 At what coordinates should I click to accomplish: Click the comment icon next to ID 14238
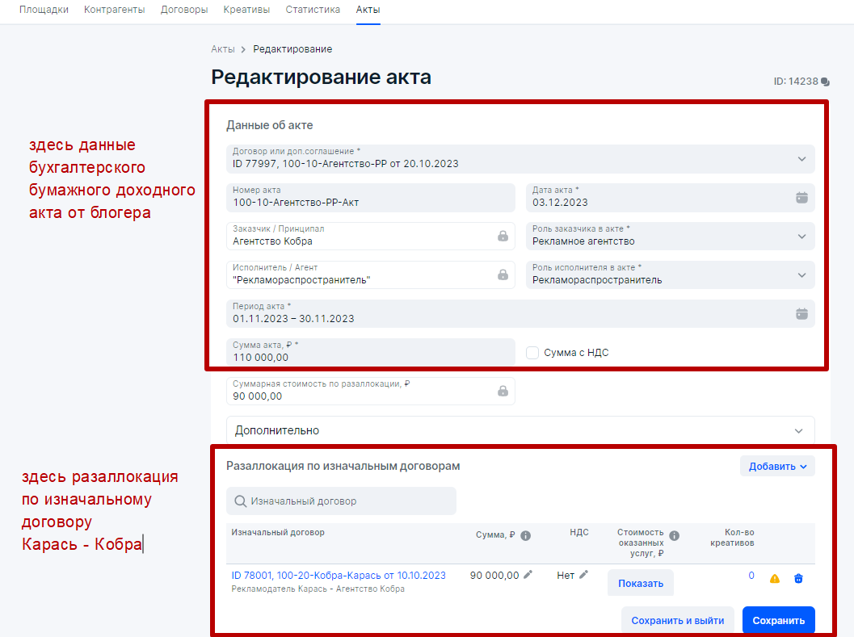825,82
